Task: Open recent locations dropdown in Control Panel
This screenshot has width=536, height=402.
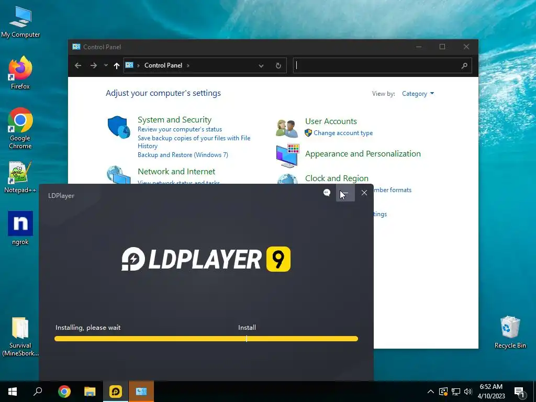Action: tap(106, 65)
